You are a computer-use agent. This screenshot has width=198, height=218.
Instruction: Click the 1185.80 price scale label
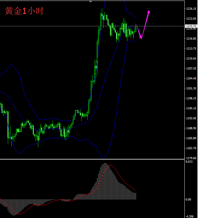pos(191,138)
